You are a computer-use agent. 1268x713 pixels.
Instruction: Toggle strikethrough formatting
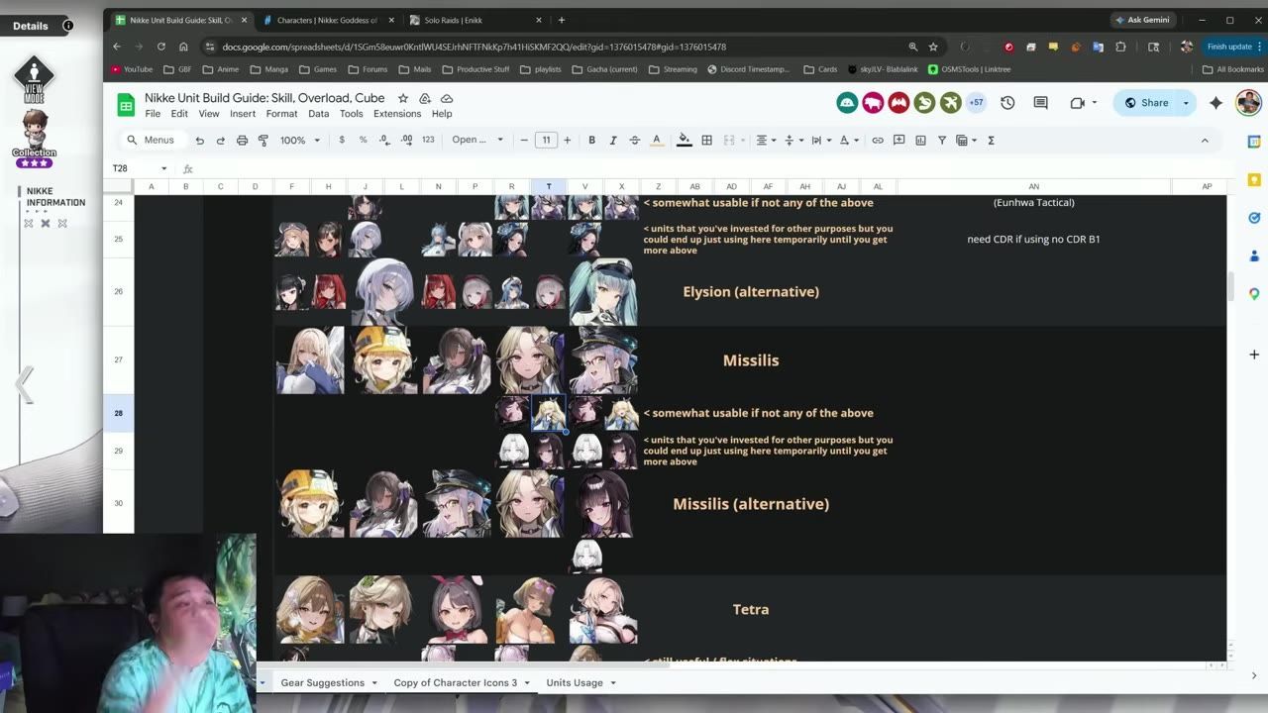coord(634,141)
